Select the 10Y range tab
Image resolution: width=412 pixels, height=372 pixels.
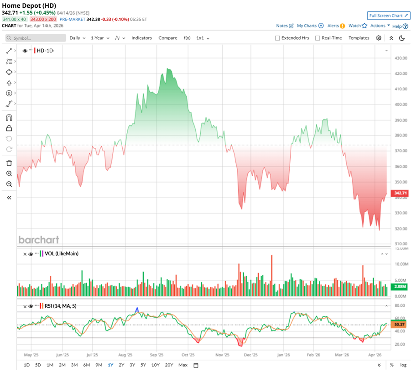(155, 365)
